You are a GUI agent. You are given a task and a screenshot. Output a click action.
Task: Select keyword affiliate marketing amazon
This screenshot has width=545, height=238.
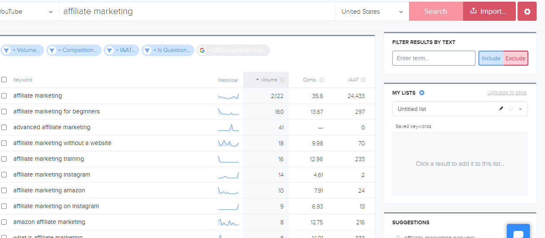[x=49, y=190]
